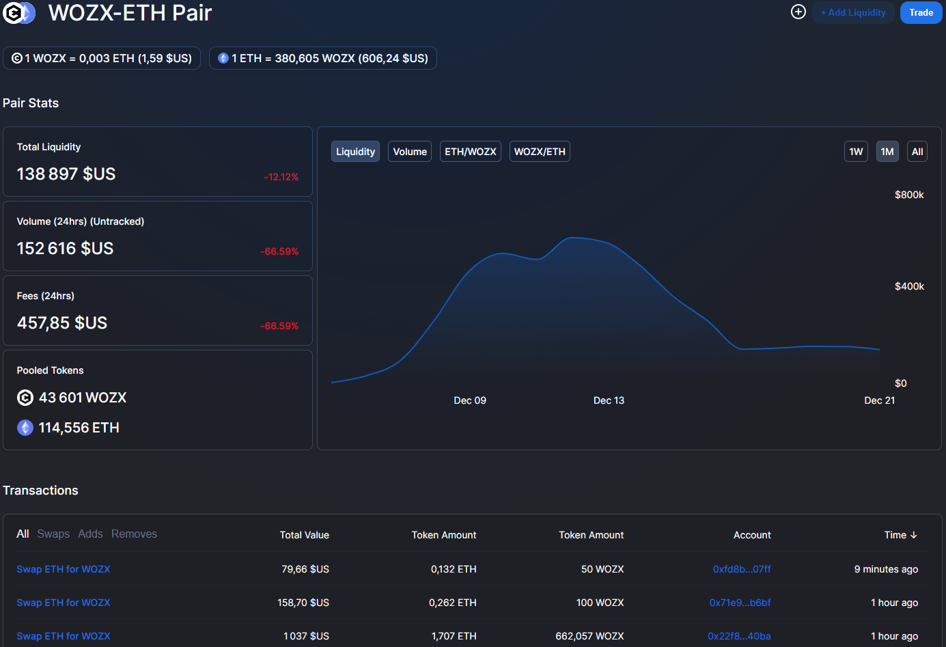Filter transactions by Swaps
946x647 pixels.
click(53, 534)
